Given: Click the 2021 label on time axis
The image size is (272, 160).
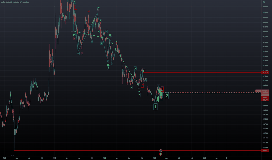Looking at the screenshot, I should 54,158.
